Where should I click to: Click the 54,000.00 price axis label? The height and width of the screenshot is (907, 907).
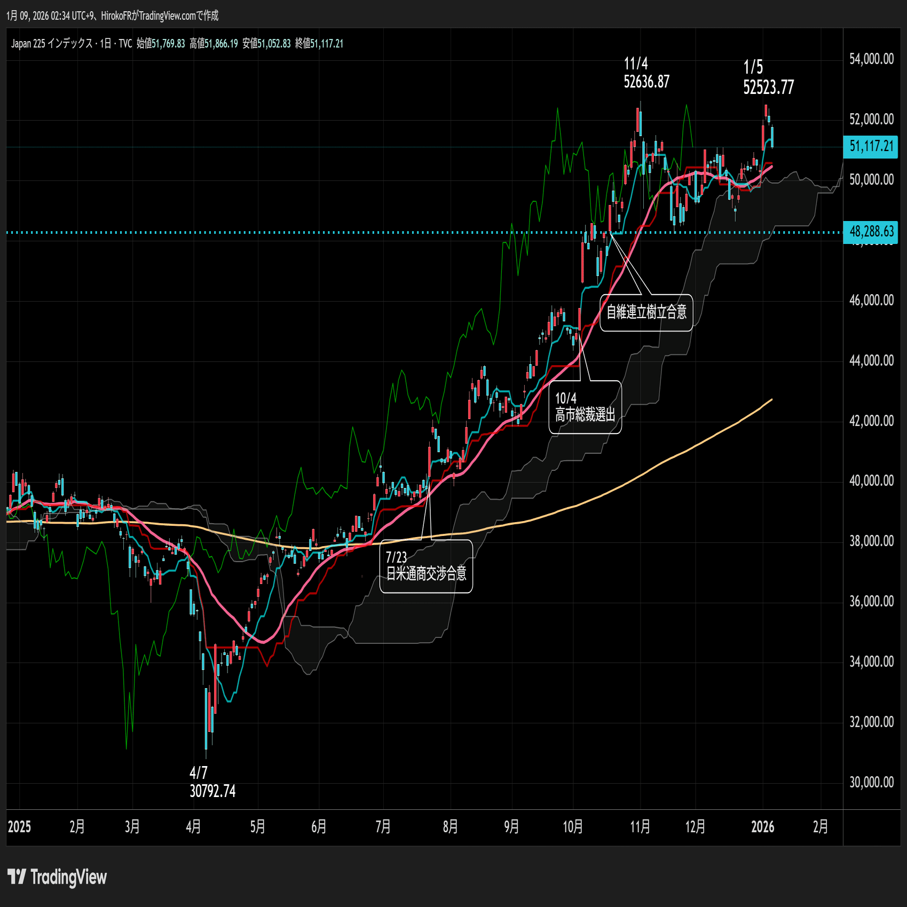click(871, 59)
